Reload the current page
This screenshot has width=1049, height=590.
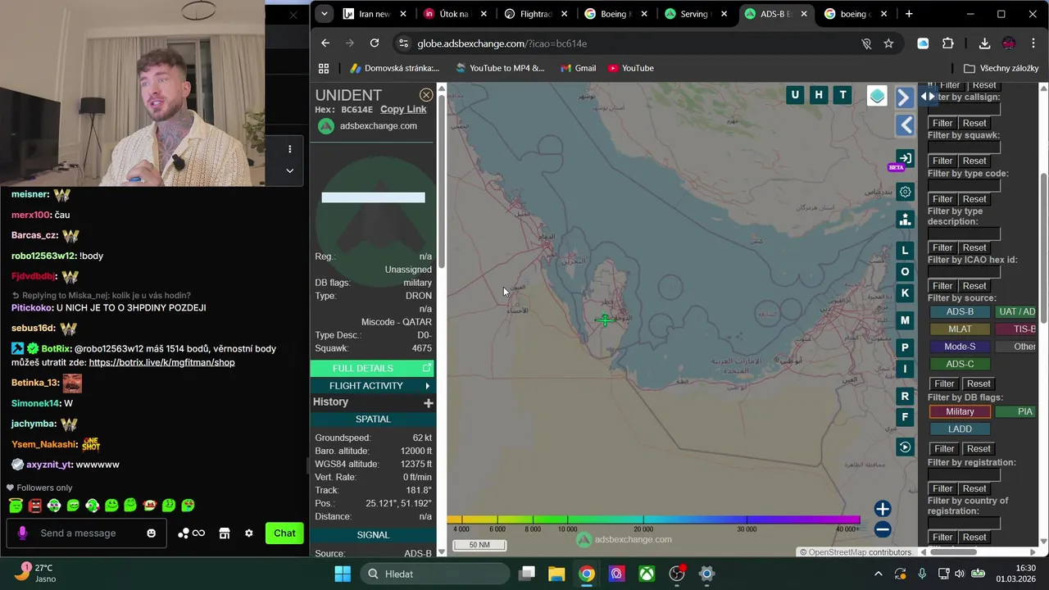tap(375, 43)
